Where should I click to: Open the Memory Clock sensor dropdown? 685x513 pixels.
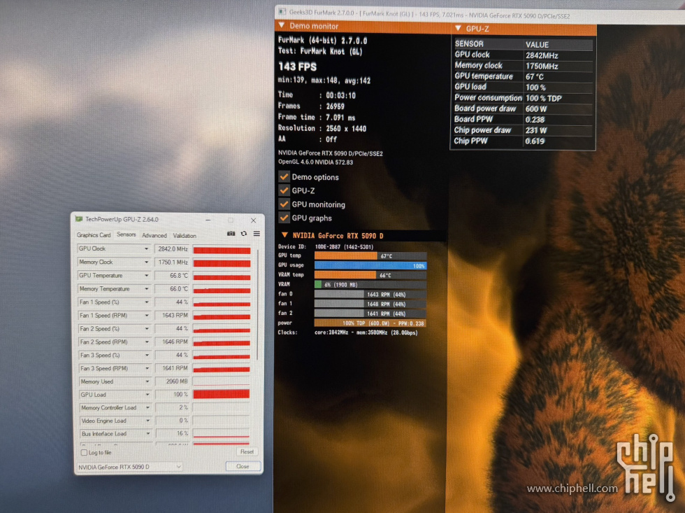click(146, 262)
